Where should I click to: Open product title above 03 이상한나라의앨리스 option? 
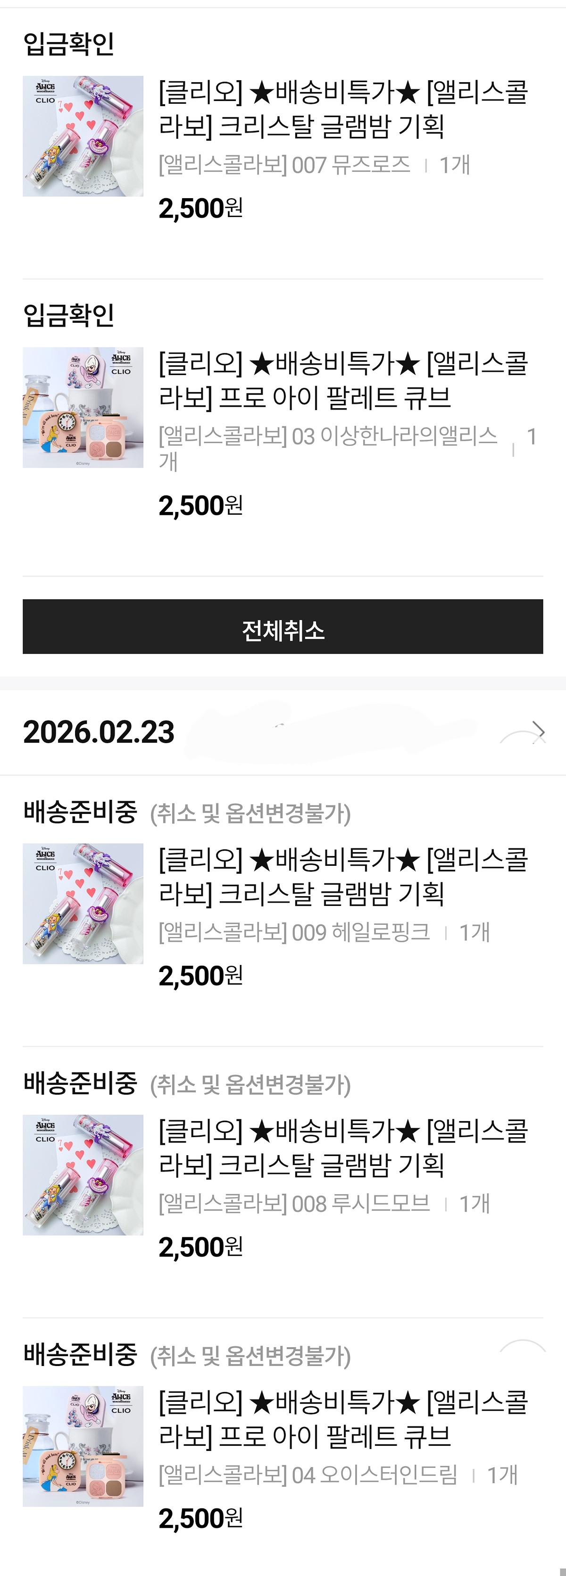(x=343, y=380)
